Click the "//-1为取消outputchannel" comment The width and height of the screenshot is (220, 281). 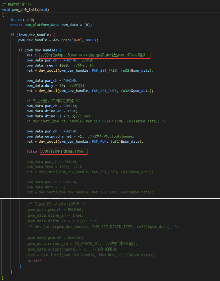[x=111, y=136]
